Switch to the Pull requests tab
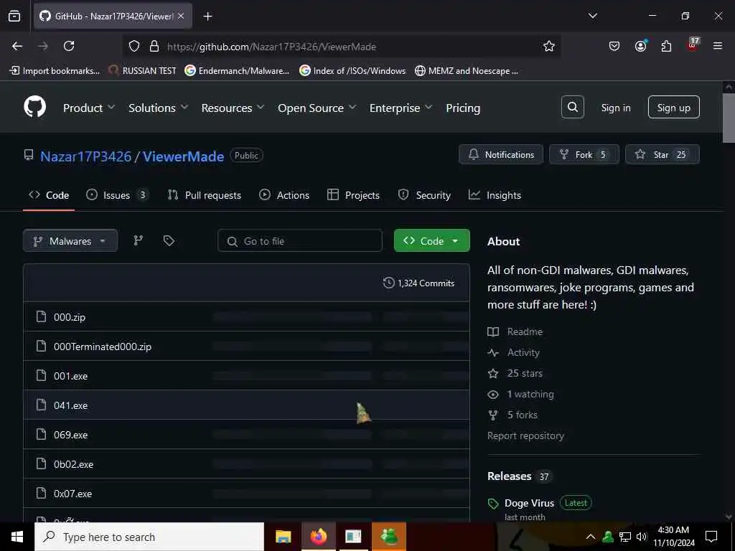The image size is (735, 551). (205, 195)
